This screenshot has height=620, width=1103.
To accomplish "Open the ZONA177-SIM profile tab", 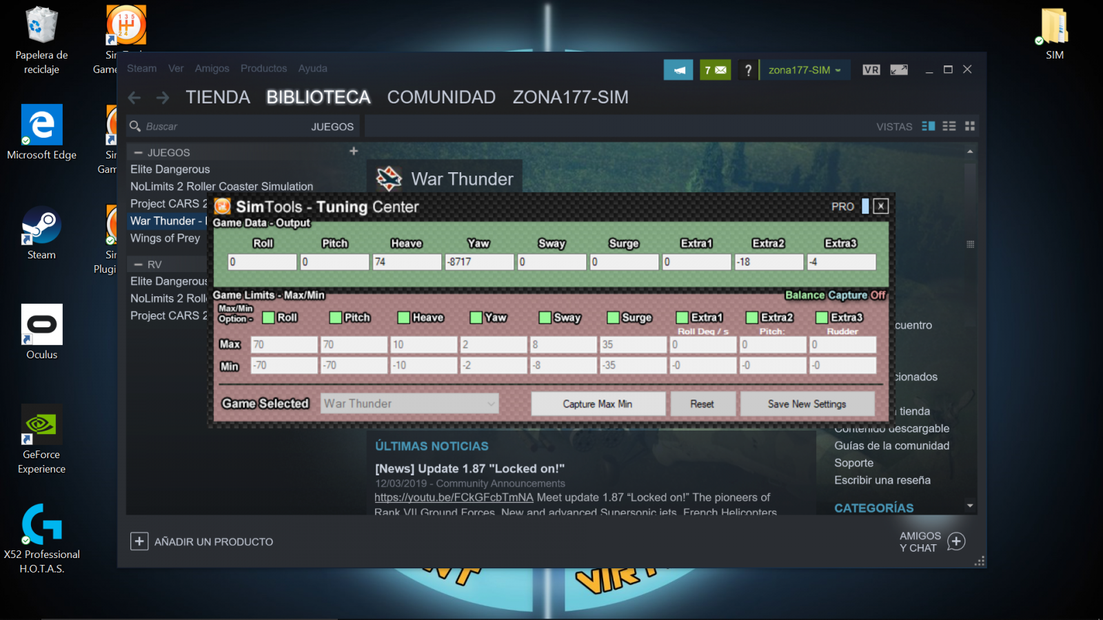I will pos(570,97).
